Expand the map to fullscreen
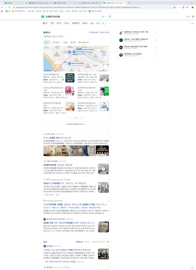The width and height of the screenshot is (196, 270). [x=105, y=49]
